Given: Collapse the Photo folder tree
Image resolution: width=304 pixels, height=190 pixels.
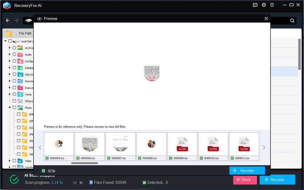Looking at the screenshot, I should [9, 107].
